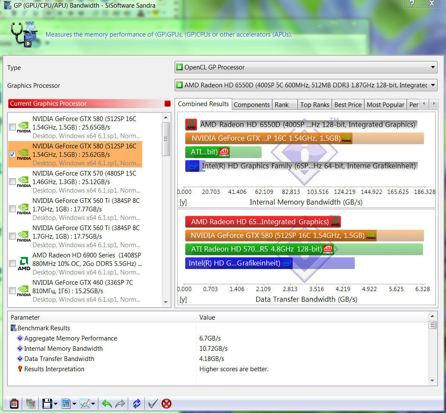Go back with the green arrow
Screen dimensions: 446x413
(106, 404)
